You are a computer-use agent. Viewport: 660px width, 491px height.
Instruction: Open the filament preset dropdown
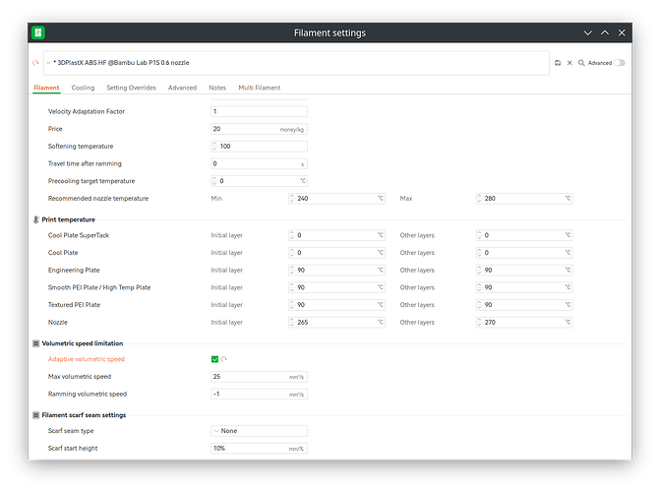click(x=49, y=63)
